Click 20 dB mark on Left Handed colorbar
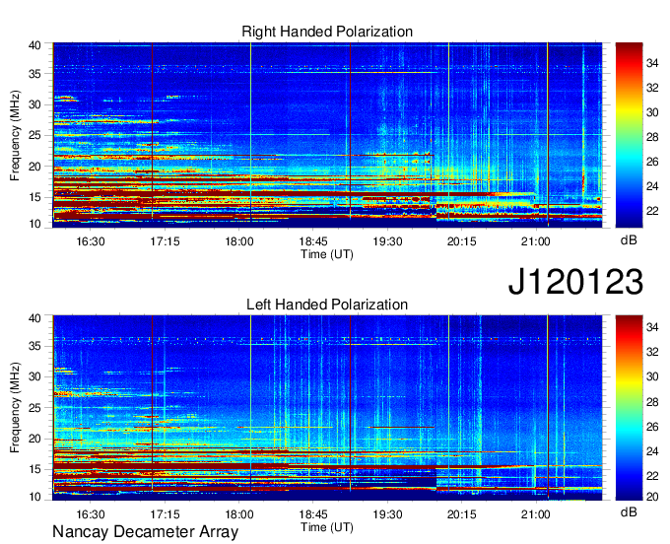The image size is (670, 544). [652, 497]
